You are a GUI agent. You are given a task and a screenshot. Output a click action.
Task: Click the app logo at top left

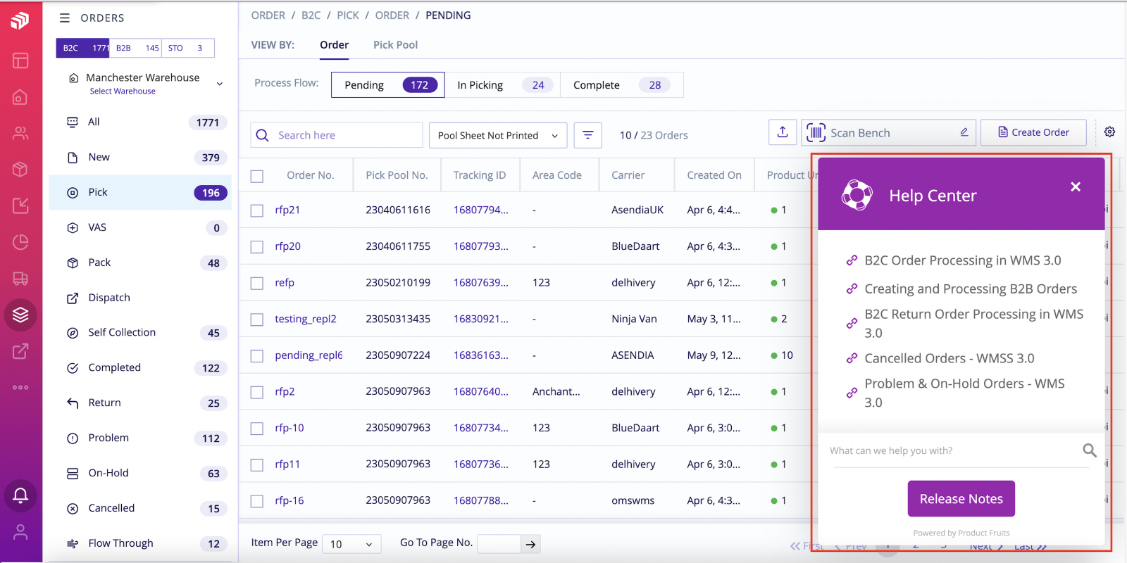pyautogui.click(x=20, y=20)
